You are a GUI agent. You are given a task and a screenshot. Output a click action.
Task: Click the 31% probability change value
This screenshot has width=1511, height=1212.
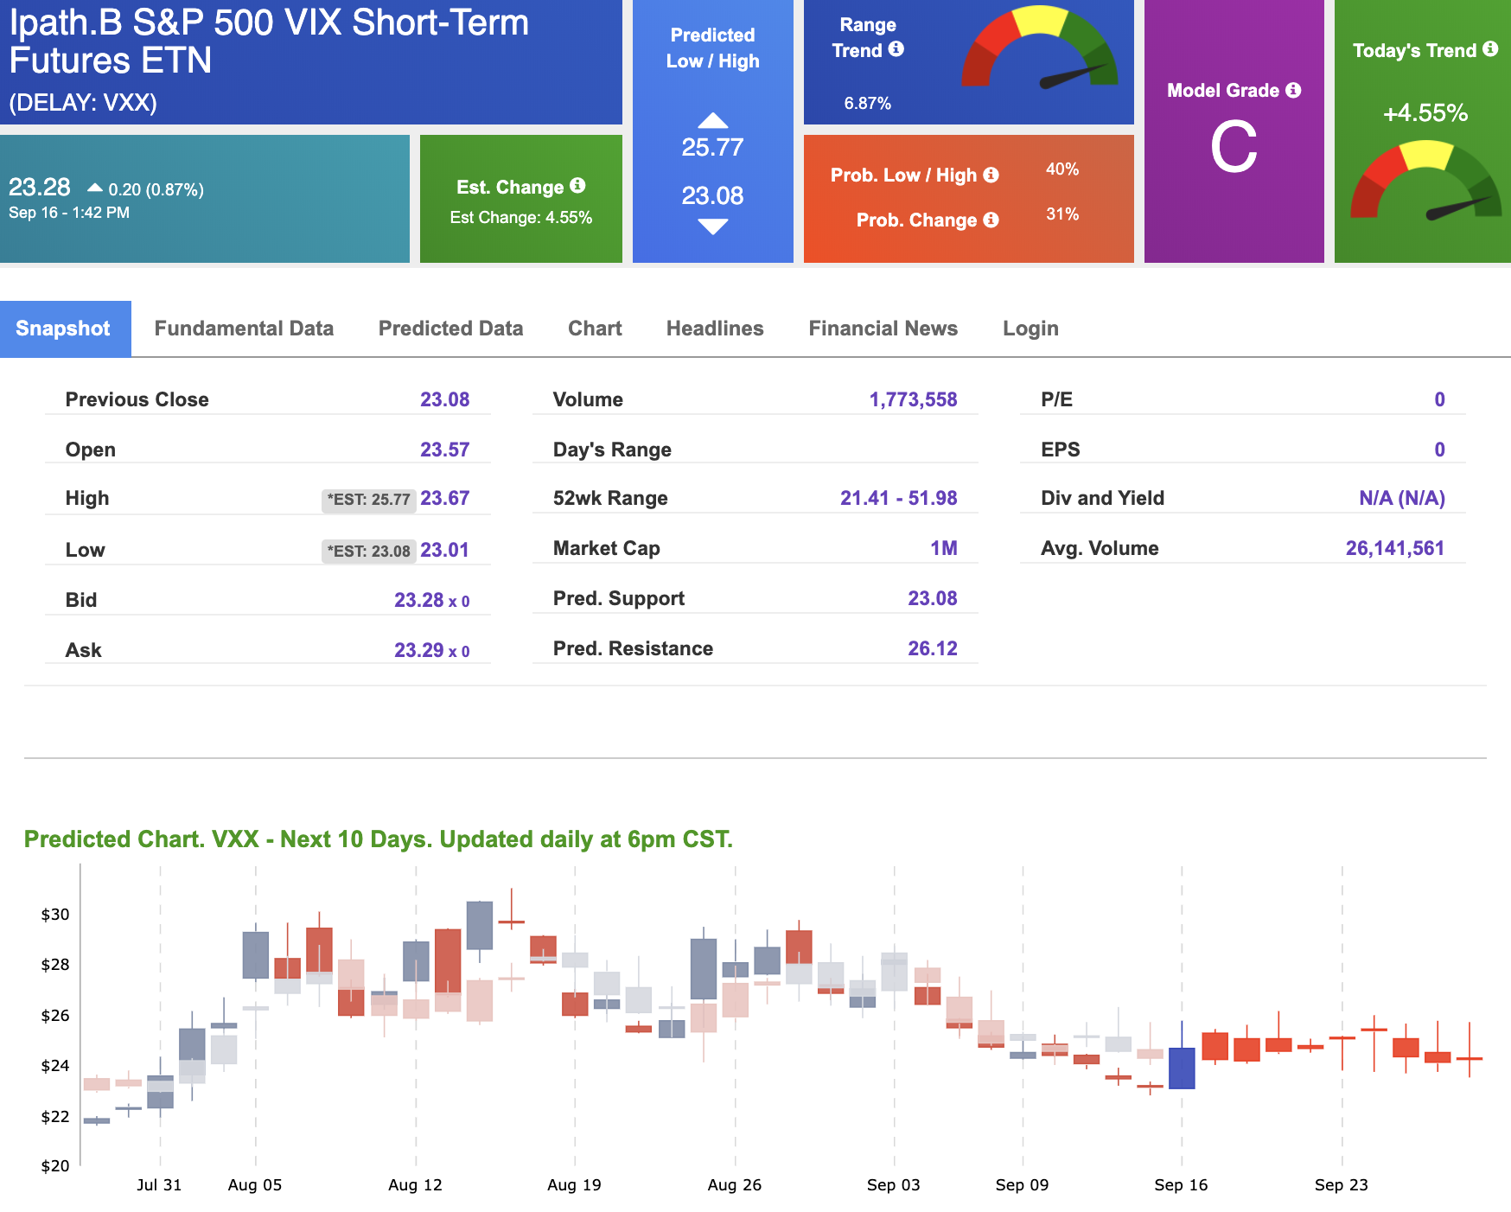pyautogui.click(x=1062, y=214)
